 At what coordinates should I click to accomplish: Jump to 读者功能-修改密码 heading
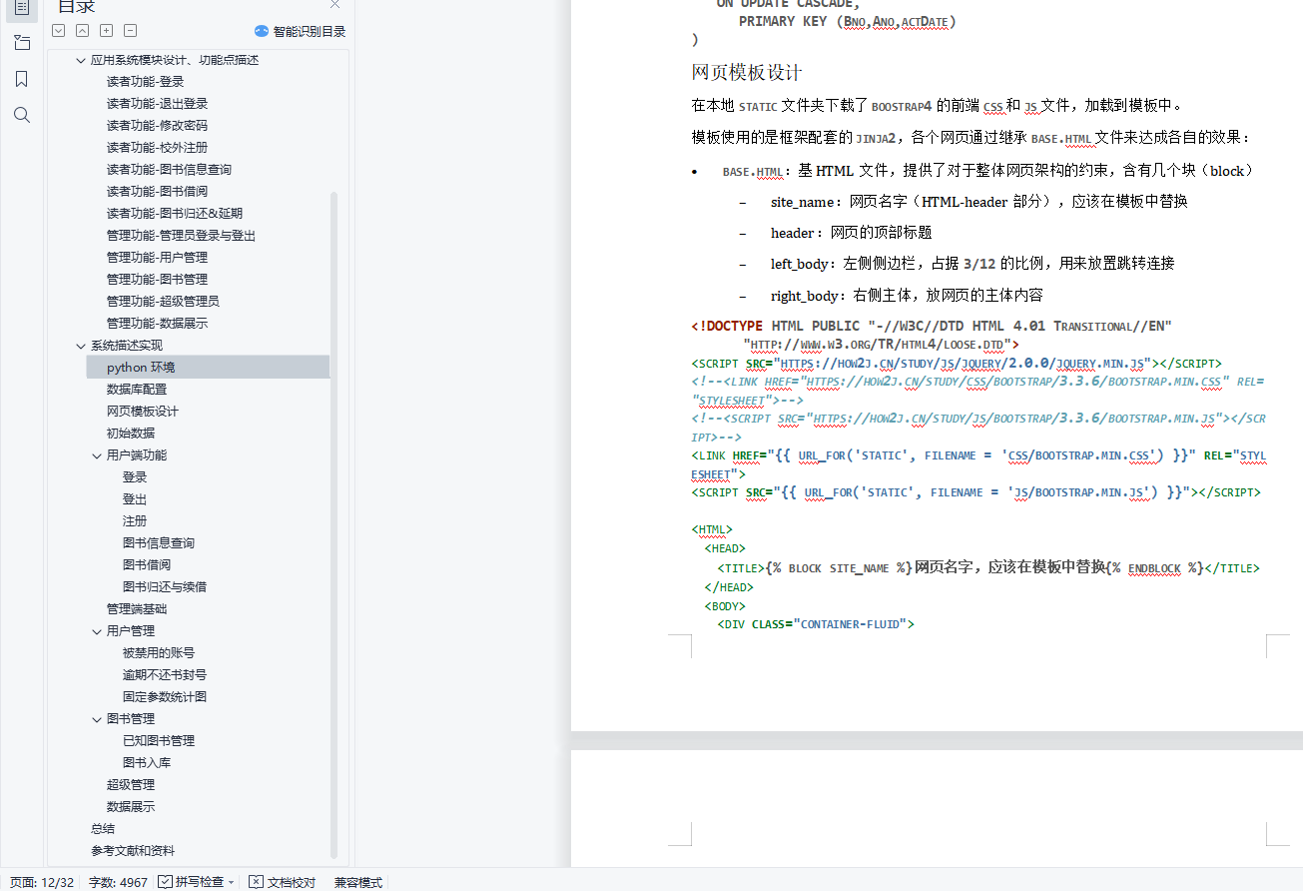click(157, 126)
